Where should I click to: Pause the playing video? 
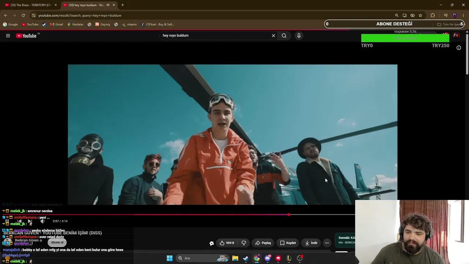coord(7,221)
